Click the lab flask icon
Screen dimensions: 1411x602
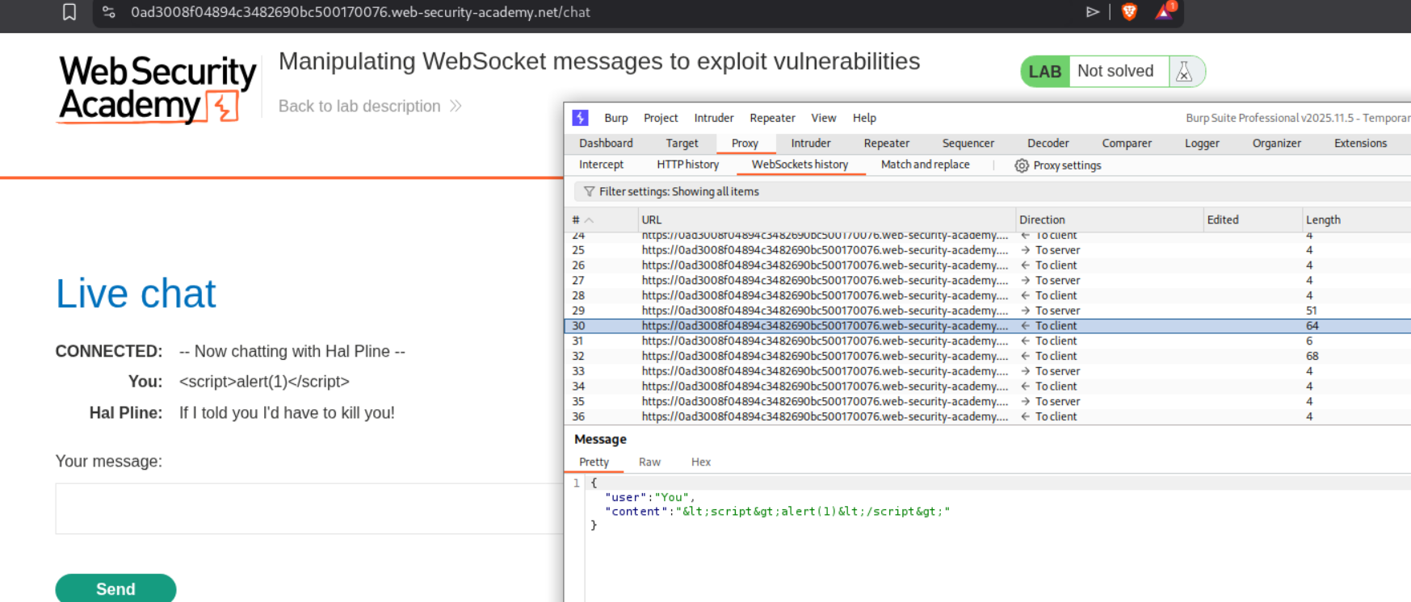(1184, 72)
